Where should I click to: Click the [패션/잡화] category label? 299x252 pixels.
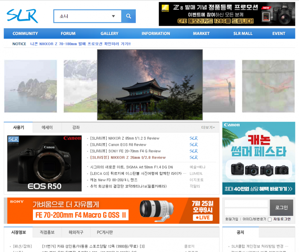pyautogui.click(x=22, y=246)
